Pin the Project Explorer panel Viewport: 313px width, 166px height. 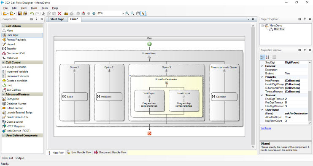[305, 19]
